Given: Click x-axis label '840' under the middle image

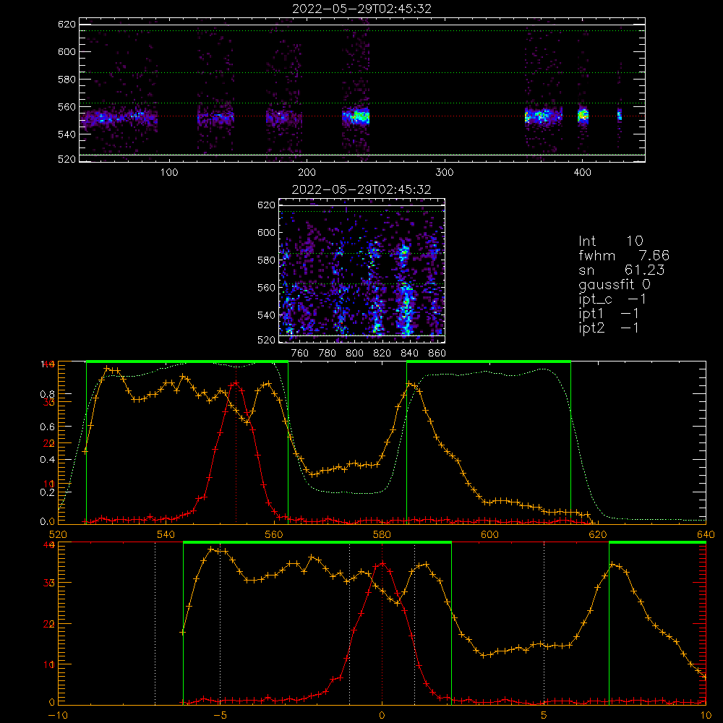Looking at the screenshot, I should (x=409, y=354).
